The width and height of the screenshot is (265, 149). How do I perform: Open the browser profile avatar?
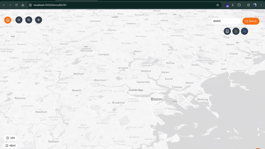[255, 5]
